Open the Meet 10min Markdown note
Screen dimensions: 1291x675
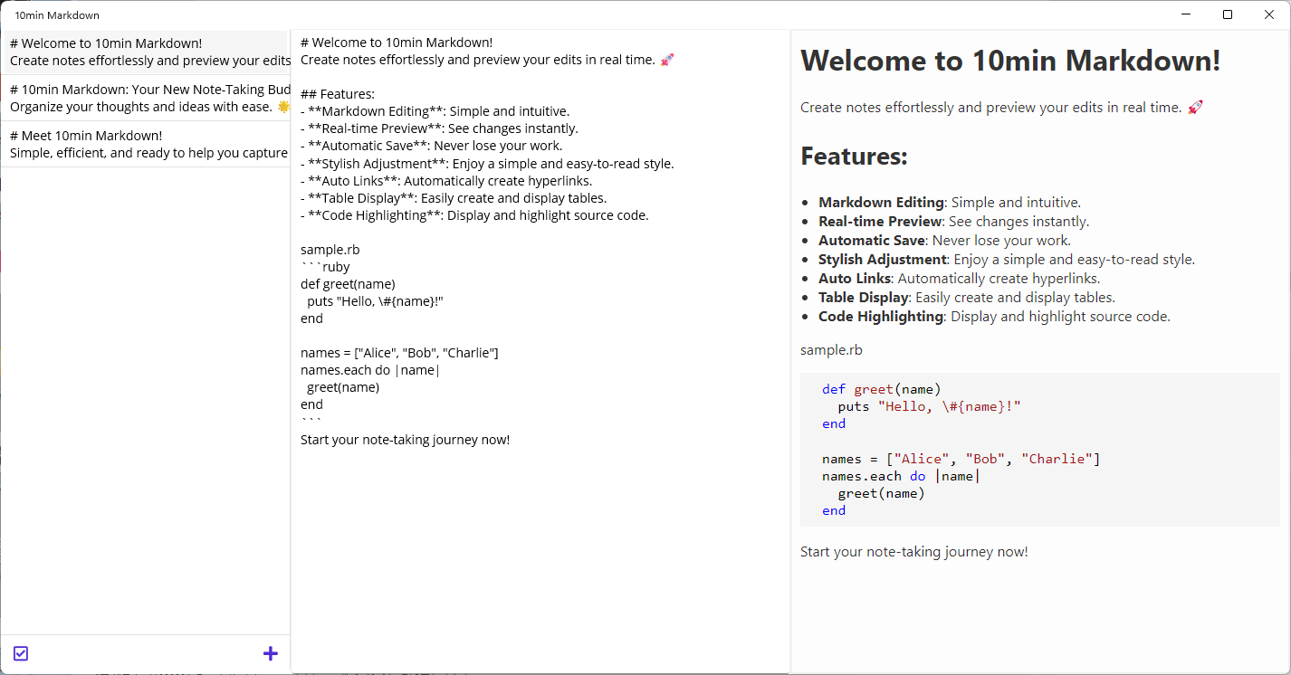click(145, 144)
